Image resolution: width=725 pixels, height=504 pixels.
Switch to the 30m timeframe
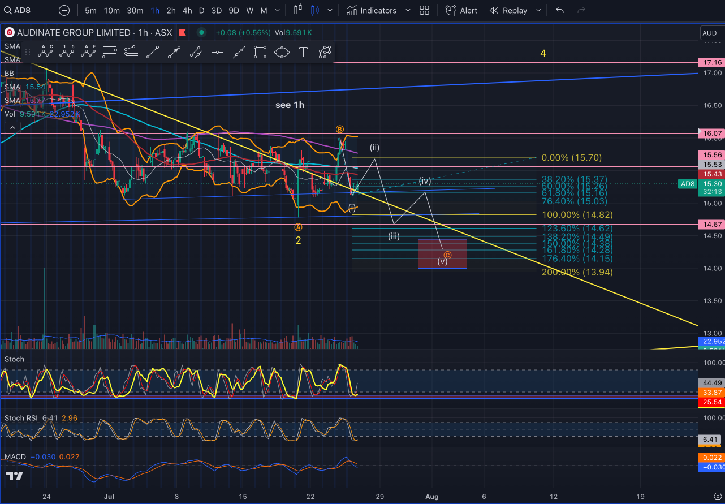click(x=135, y=10)
